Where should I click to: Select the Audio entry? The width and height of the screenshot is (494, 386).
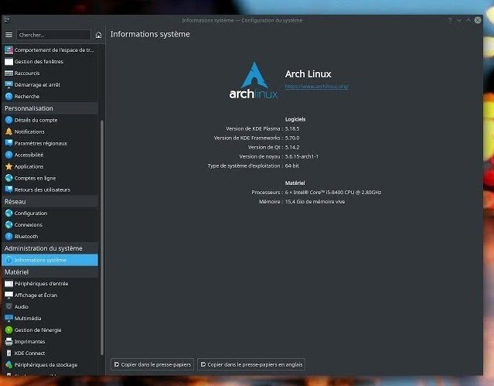(49, 306)
